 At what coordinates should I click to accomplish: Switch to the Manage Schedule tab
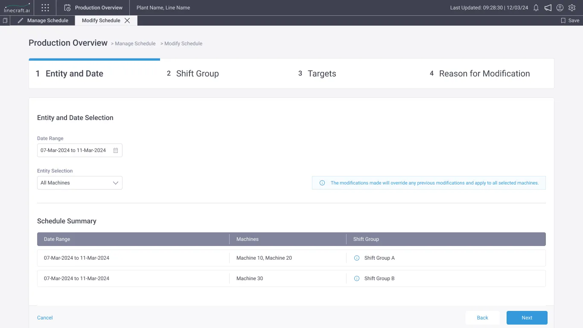click(43, 20)
